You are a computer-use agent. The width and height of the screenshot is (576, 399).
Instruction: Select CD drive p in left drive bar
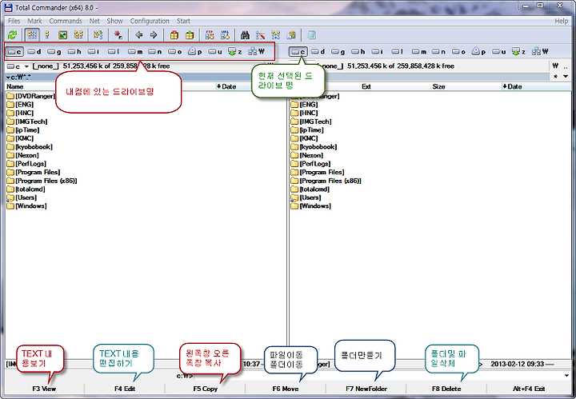point(195,52)
